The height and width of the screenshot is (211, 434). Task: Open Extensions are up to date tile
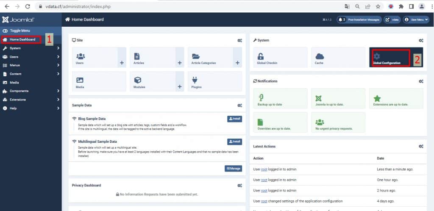click(x=396, y=98)
